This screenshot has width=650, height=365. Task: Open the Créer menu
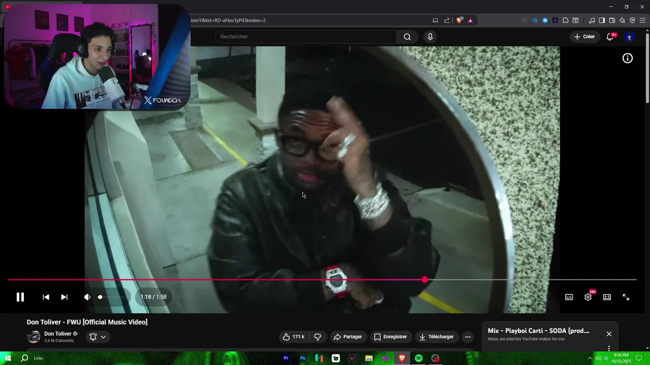coord(584,36)
